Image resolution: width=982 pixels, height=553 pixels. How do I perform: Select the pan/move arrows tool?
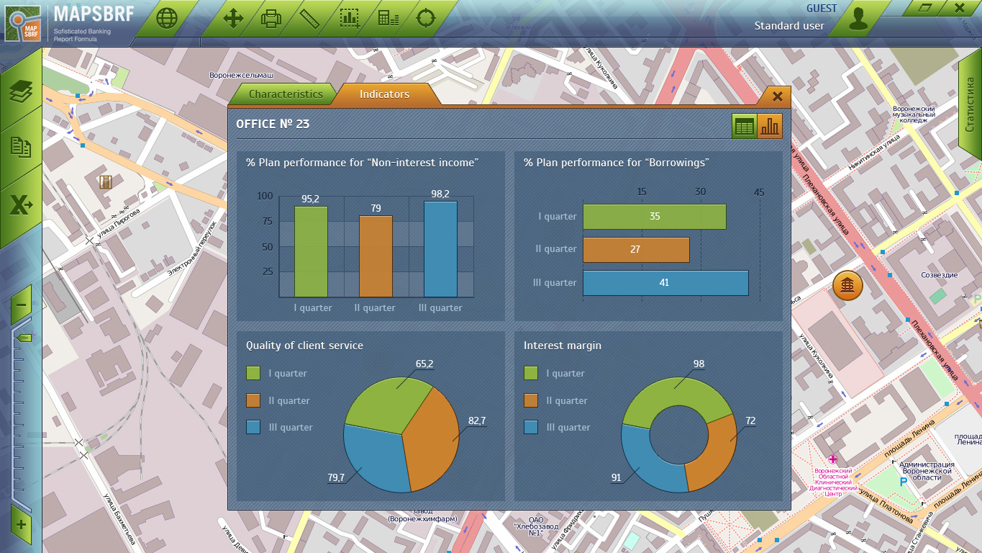234,19
